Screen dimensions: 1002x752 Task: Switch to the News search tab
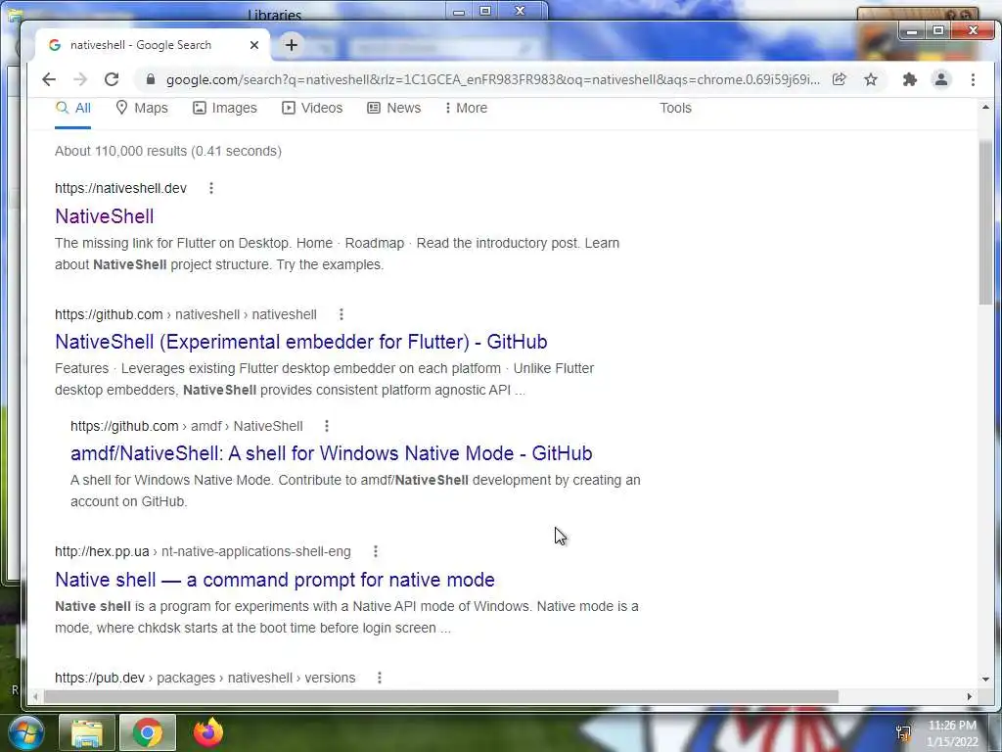(394, 108)
